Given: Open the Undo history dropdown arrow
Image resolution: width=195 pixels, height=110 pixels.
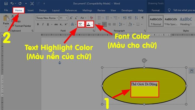Looking at the screenshot, I should [x=15, y=3].
